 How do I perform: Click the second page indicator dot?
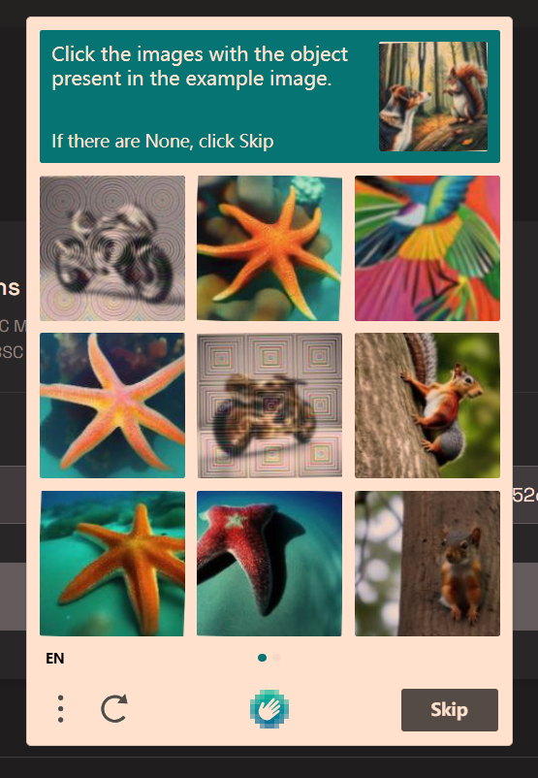tap(276, 658)
